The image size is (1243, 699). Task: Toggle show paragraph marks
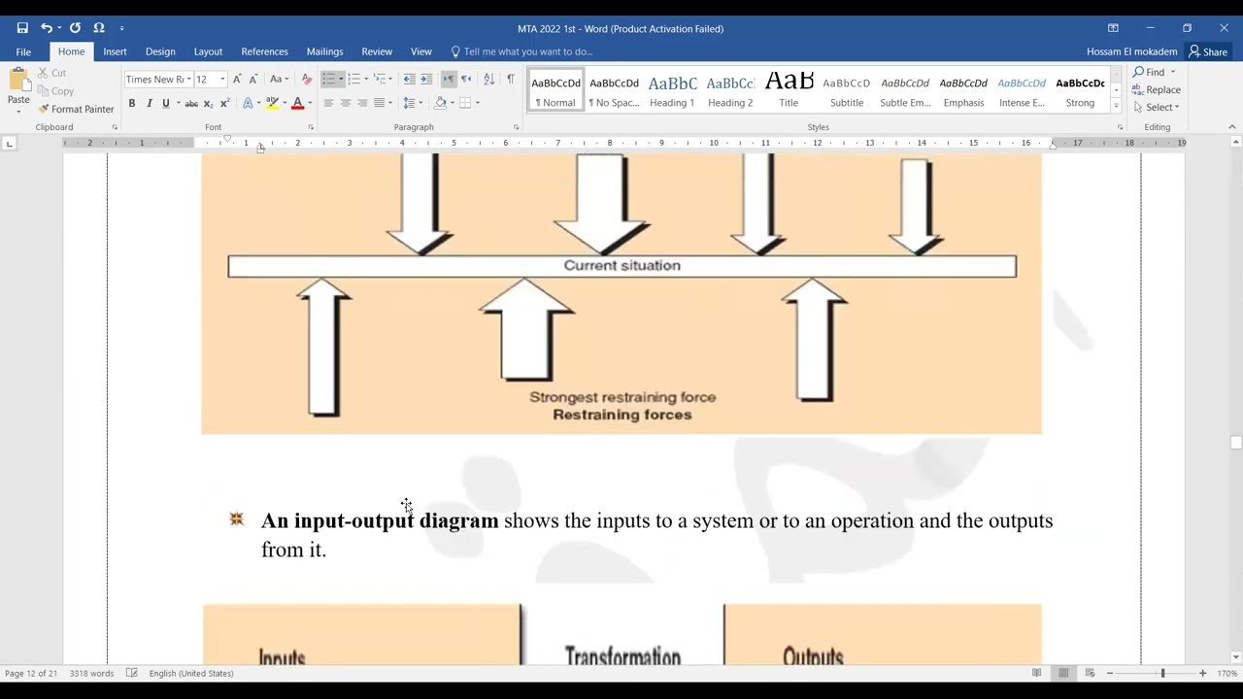coord(511,80)
